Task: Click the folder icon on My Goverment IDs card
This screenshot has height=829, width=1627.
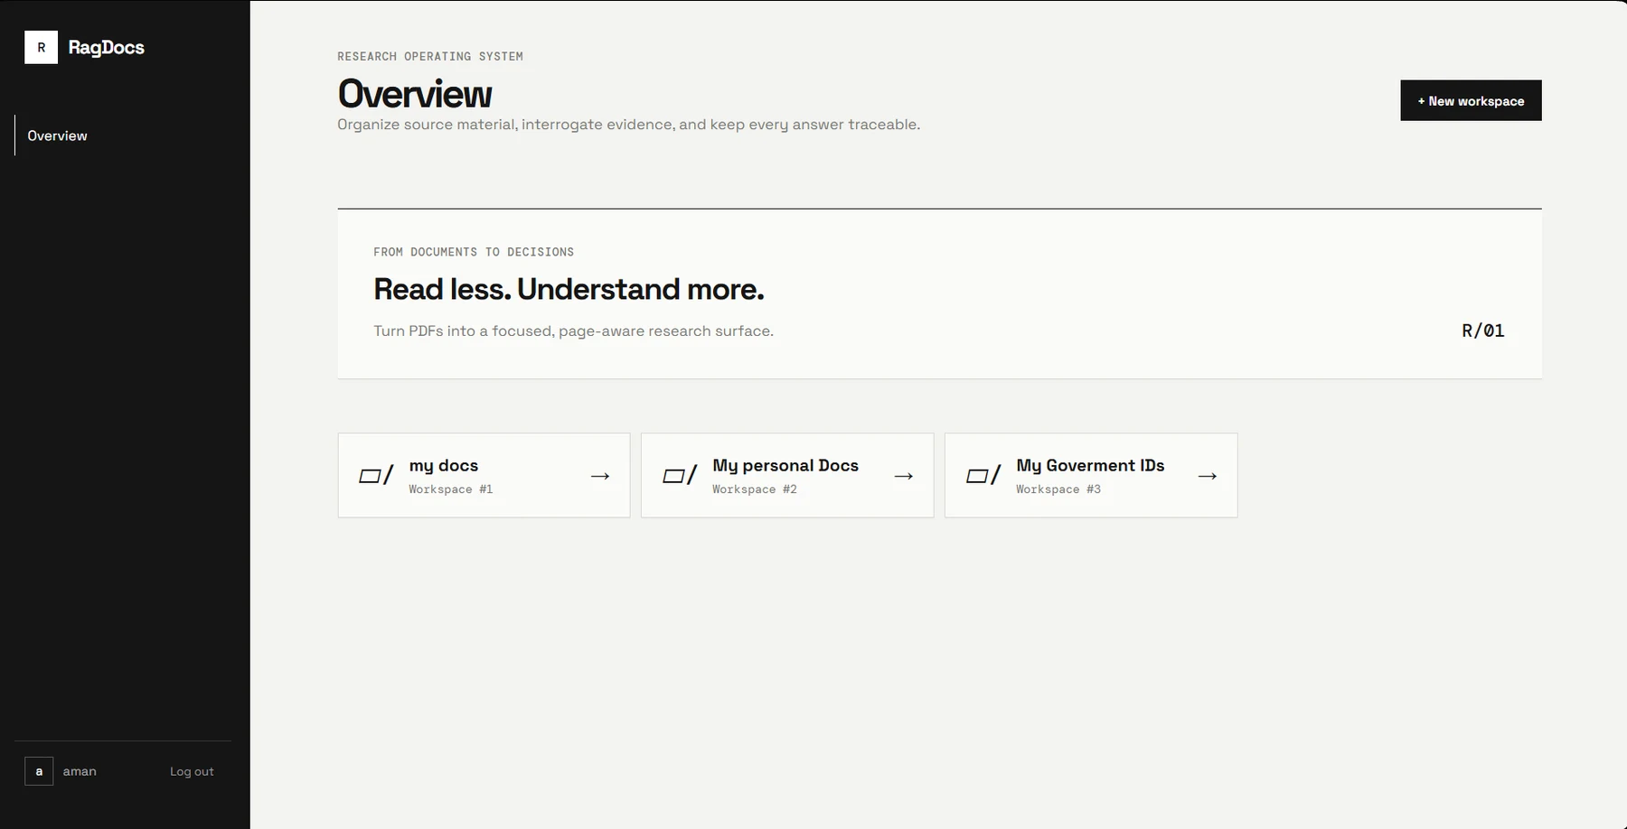Action: point(983,475)
